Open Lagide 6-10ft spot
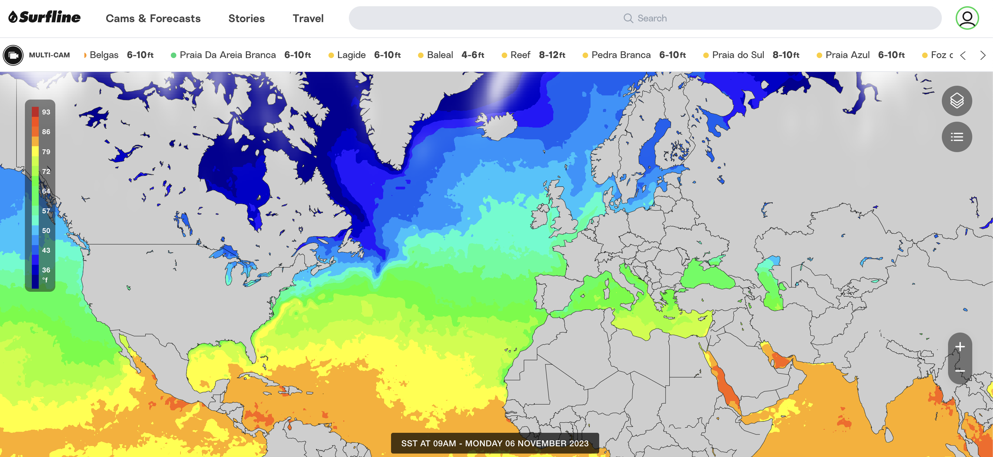Viewport: 993px width, 457px height. 364,55
